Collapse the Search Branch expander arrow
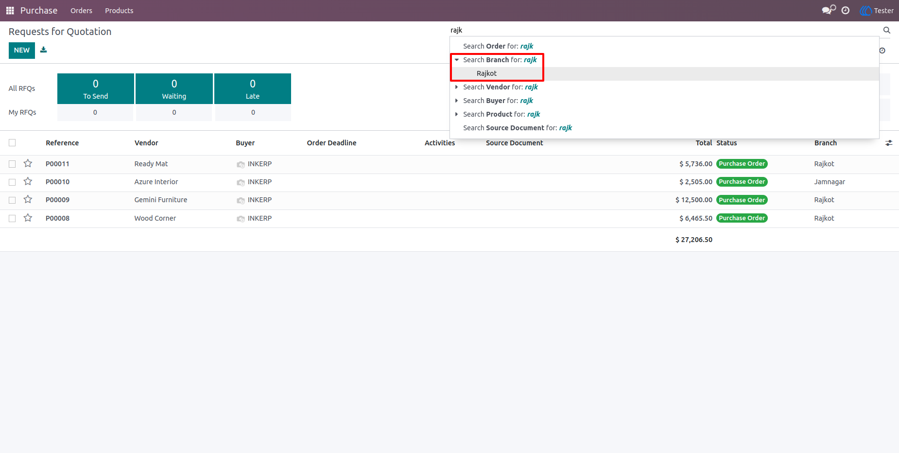 [457, 60]
